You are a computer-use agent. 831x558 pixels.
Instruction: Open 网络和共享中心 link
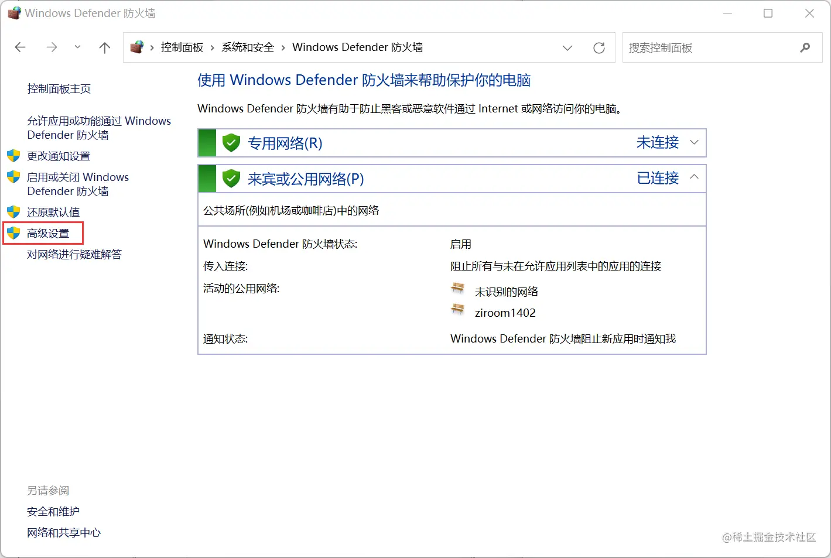tap(64, 533)
